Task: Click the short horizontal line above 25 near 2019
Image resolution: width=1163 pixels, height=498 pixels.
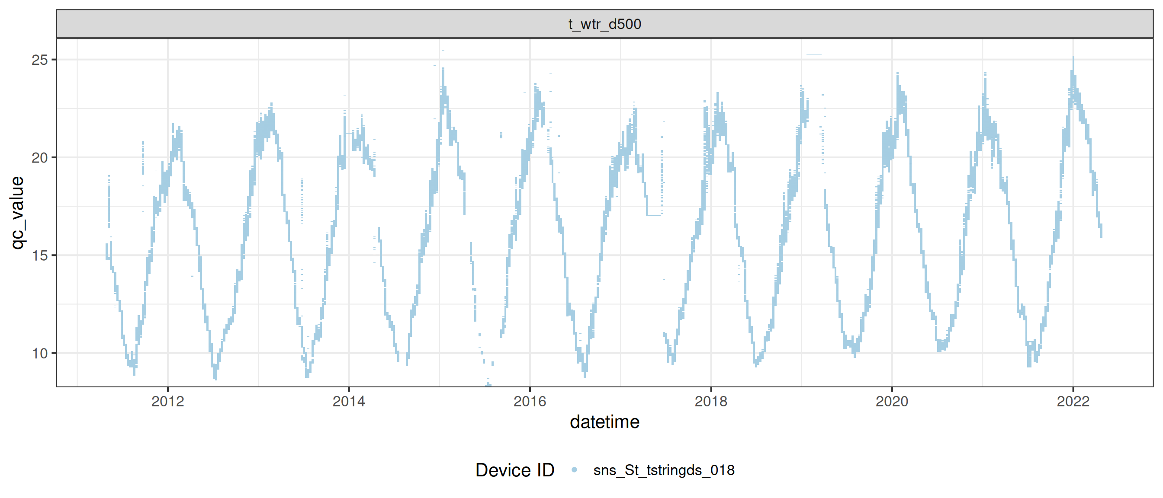Action: point(813,54)
